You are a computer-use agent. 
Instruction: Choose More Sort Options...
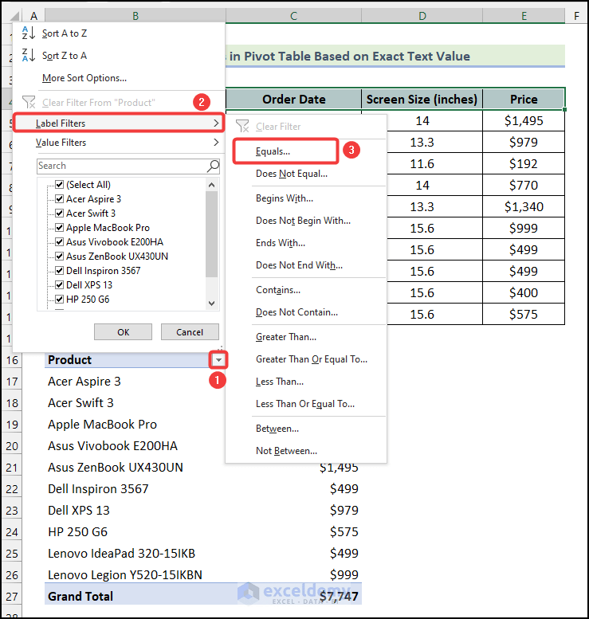(84, 78)
